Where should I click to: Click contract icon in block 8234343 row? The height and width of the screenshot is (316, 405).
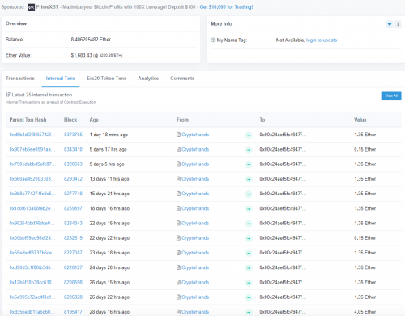(178, 223)
